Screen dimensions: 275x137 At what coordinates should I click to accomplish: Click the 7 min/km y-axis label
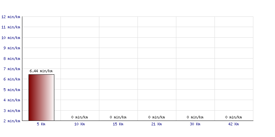[x=12, y=69]
